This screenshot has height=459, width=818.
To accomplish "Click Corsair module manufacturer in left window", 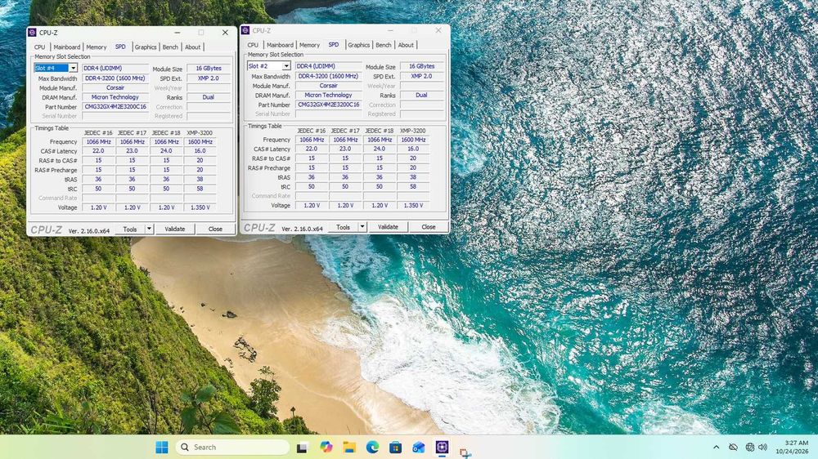I will [x=115, y=87].
